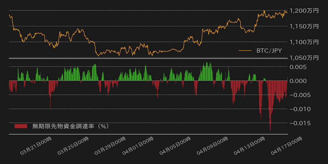Viewport: 328px width, 164px height.
Task: Select the 無期限先物資金調達率（%） legend text
Action: pyautogui.click(x=71, y=126)
